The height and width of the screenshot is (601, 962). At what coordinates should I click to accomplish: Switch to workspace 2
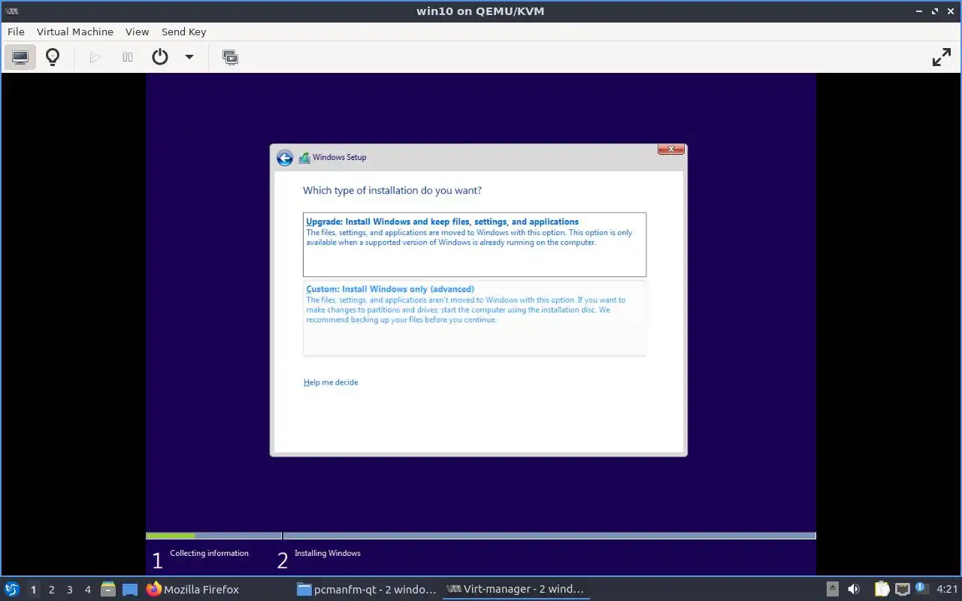(52, 590)
